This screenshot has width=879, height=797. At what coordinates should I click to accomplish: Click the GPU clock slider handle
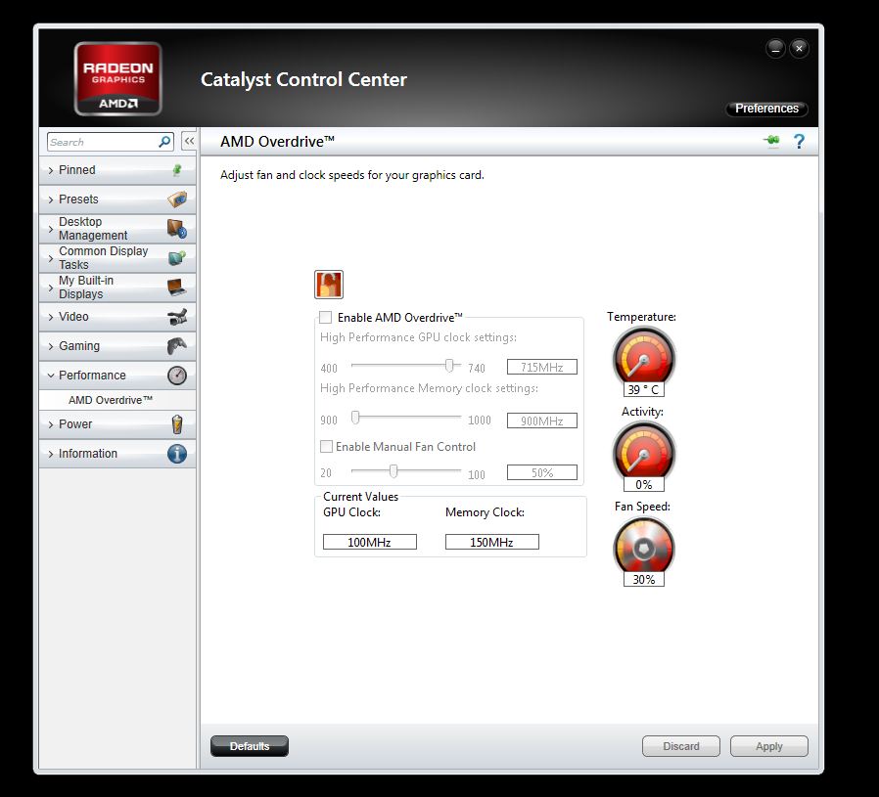(x=449, y=365)
